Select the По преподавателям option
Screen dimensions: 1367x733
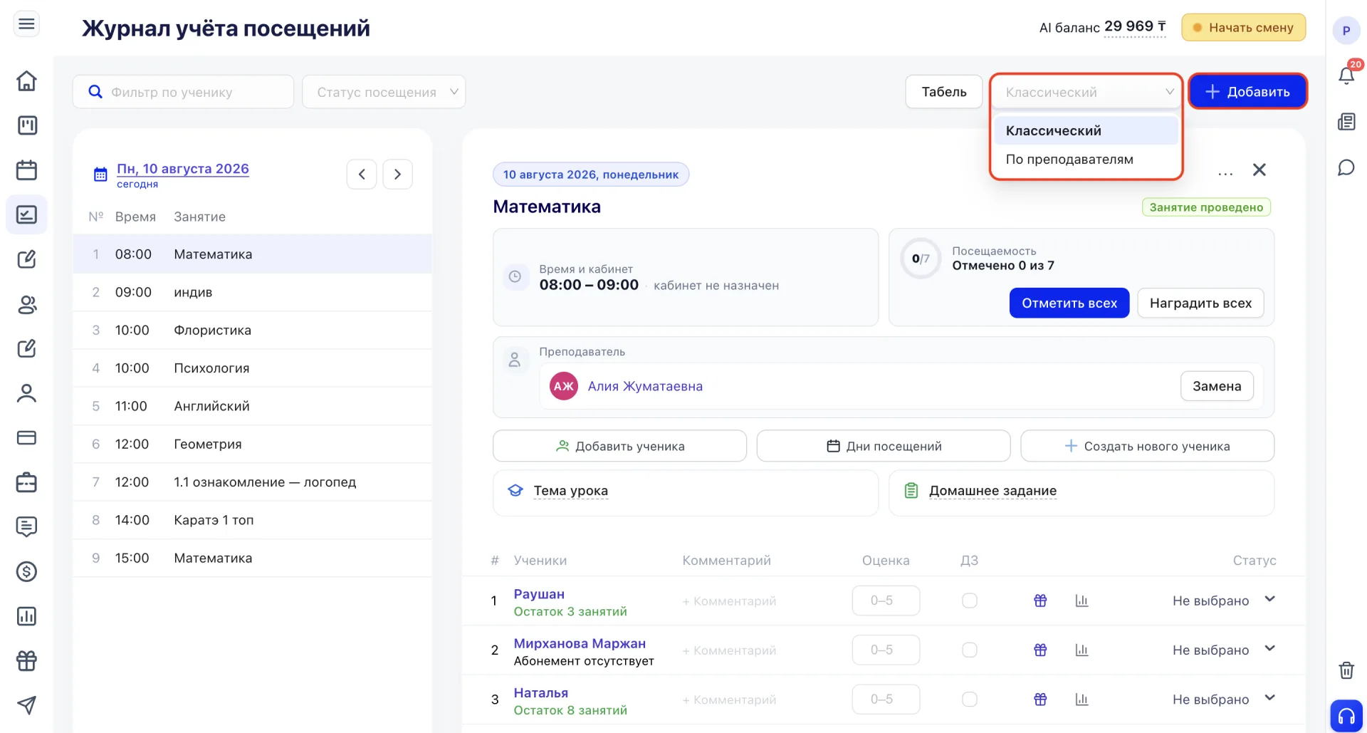pyautogui.click(x=1086, y=159)
